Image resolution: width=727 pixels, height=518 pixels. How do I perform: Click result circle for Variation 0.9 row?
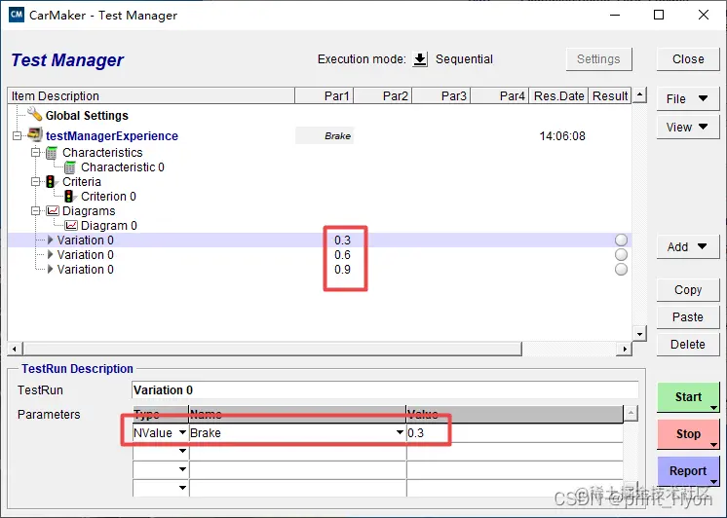(621, 269)
